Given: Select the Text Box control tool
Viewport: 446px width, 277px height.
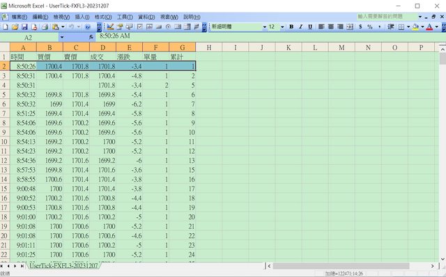Looking at the screenshot, I should 149,26.
